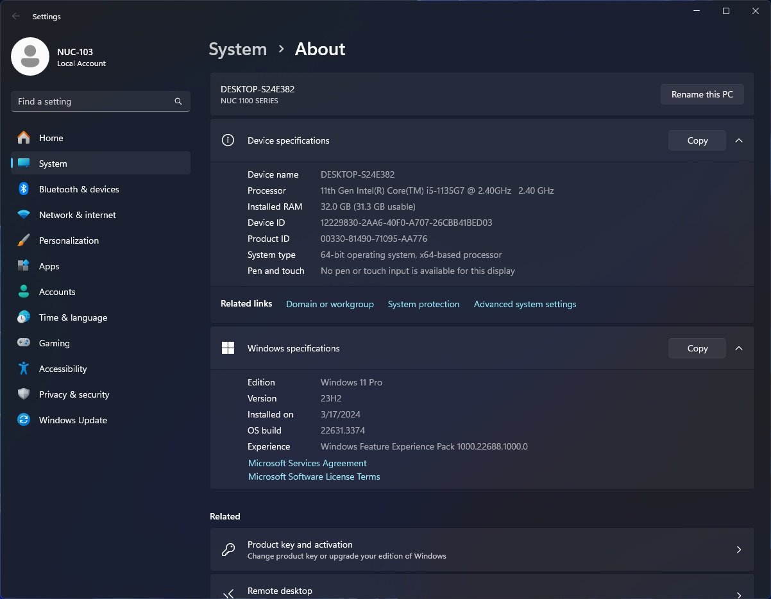Screen dimensions: 771x599
Task: Click OS build value 22631.3374
Action: tap(343, 430)
